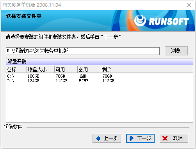Click the 剩余 column header

tap(147, 69)
